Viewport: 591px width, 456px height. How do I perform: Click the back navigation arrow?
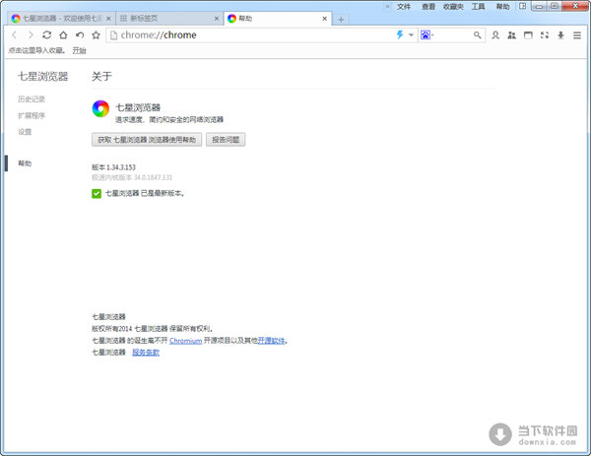15,35
